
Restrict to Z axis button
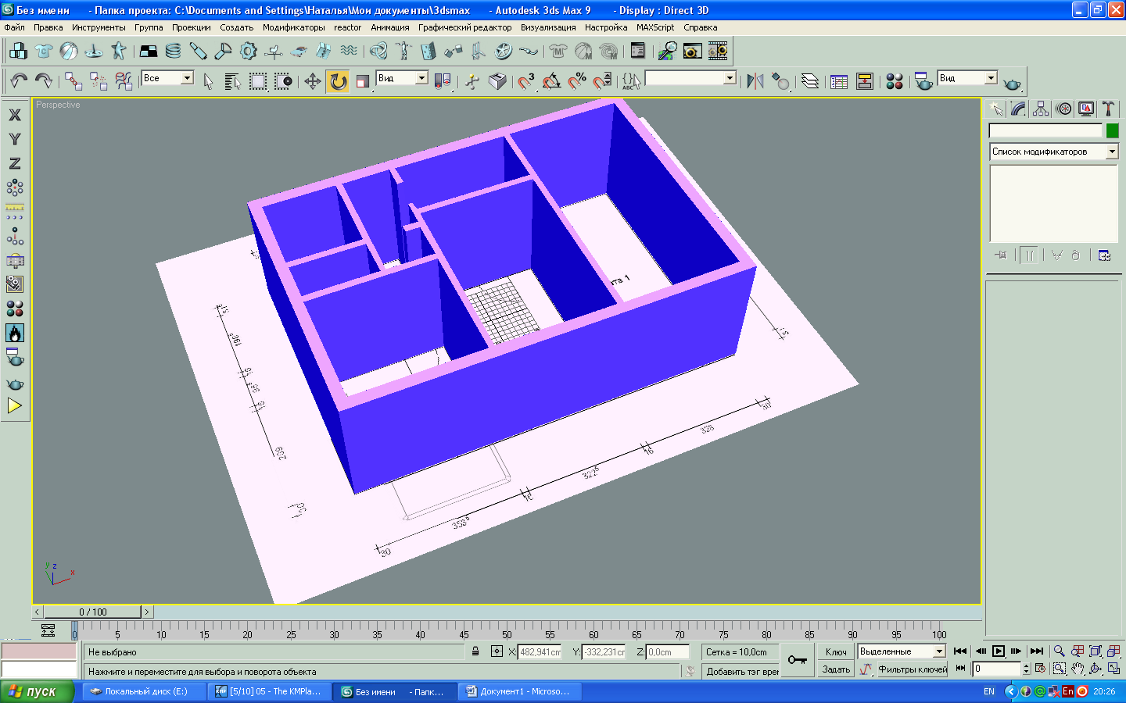tap(15, 163)
